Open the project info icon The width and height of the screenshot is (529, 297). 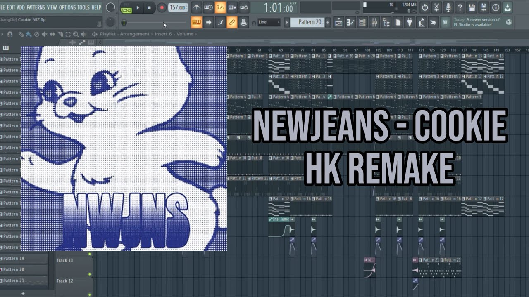click(x=496, y=7)
